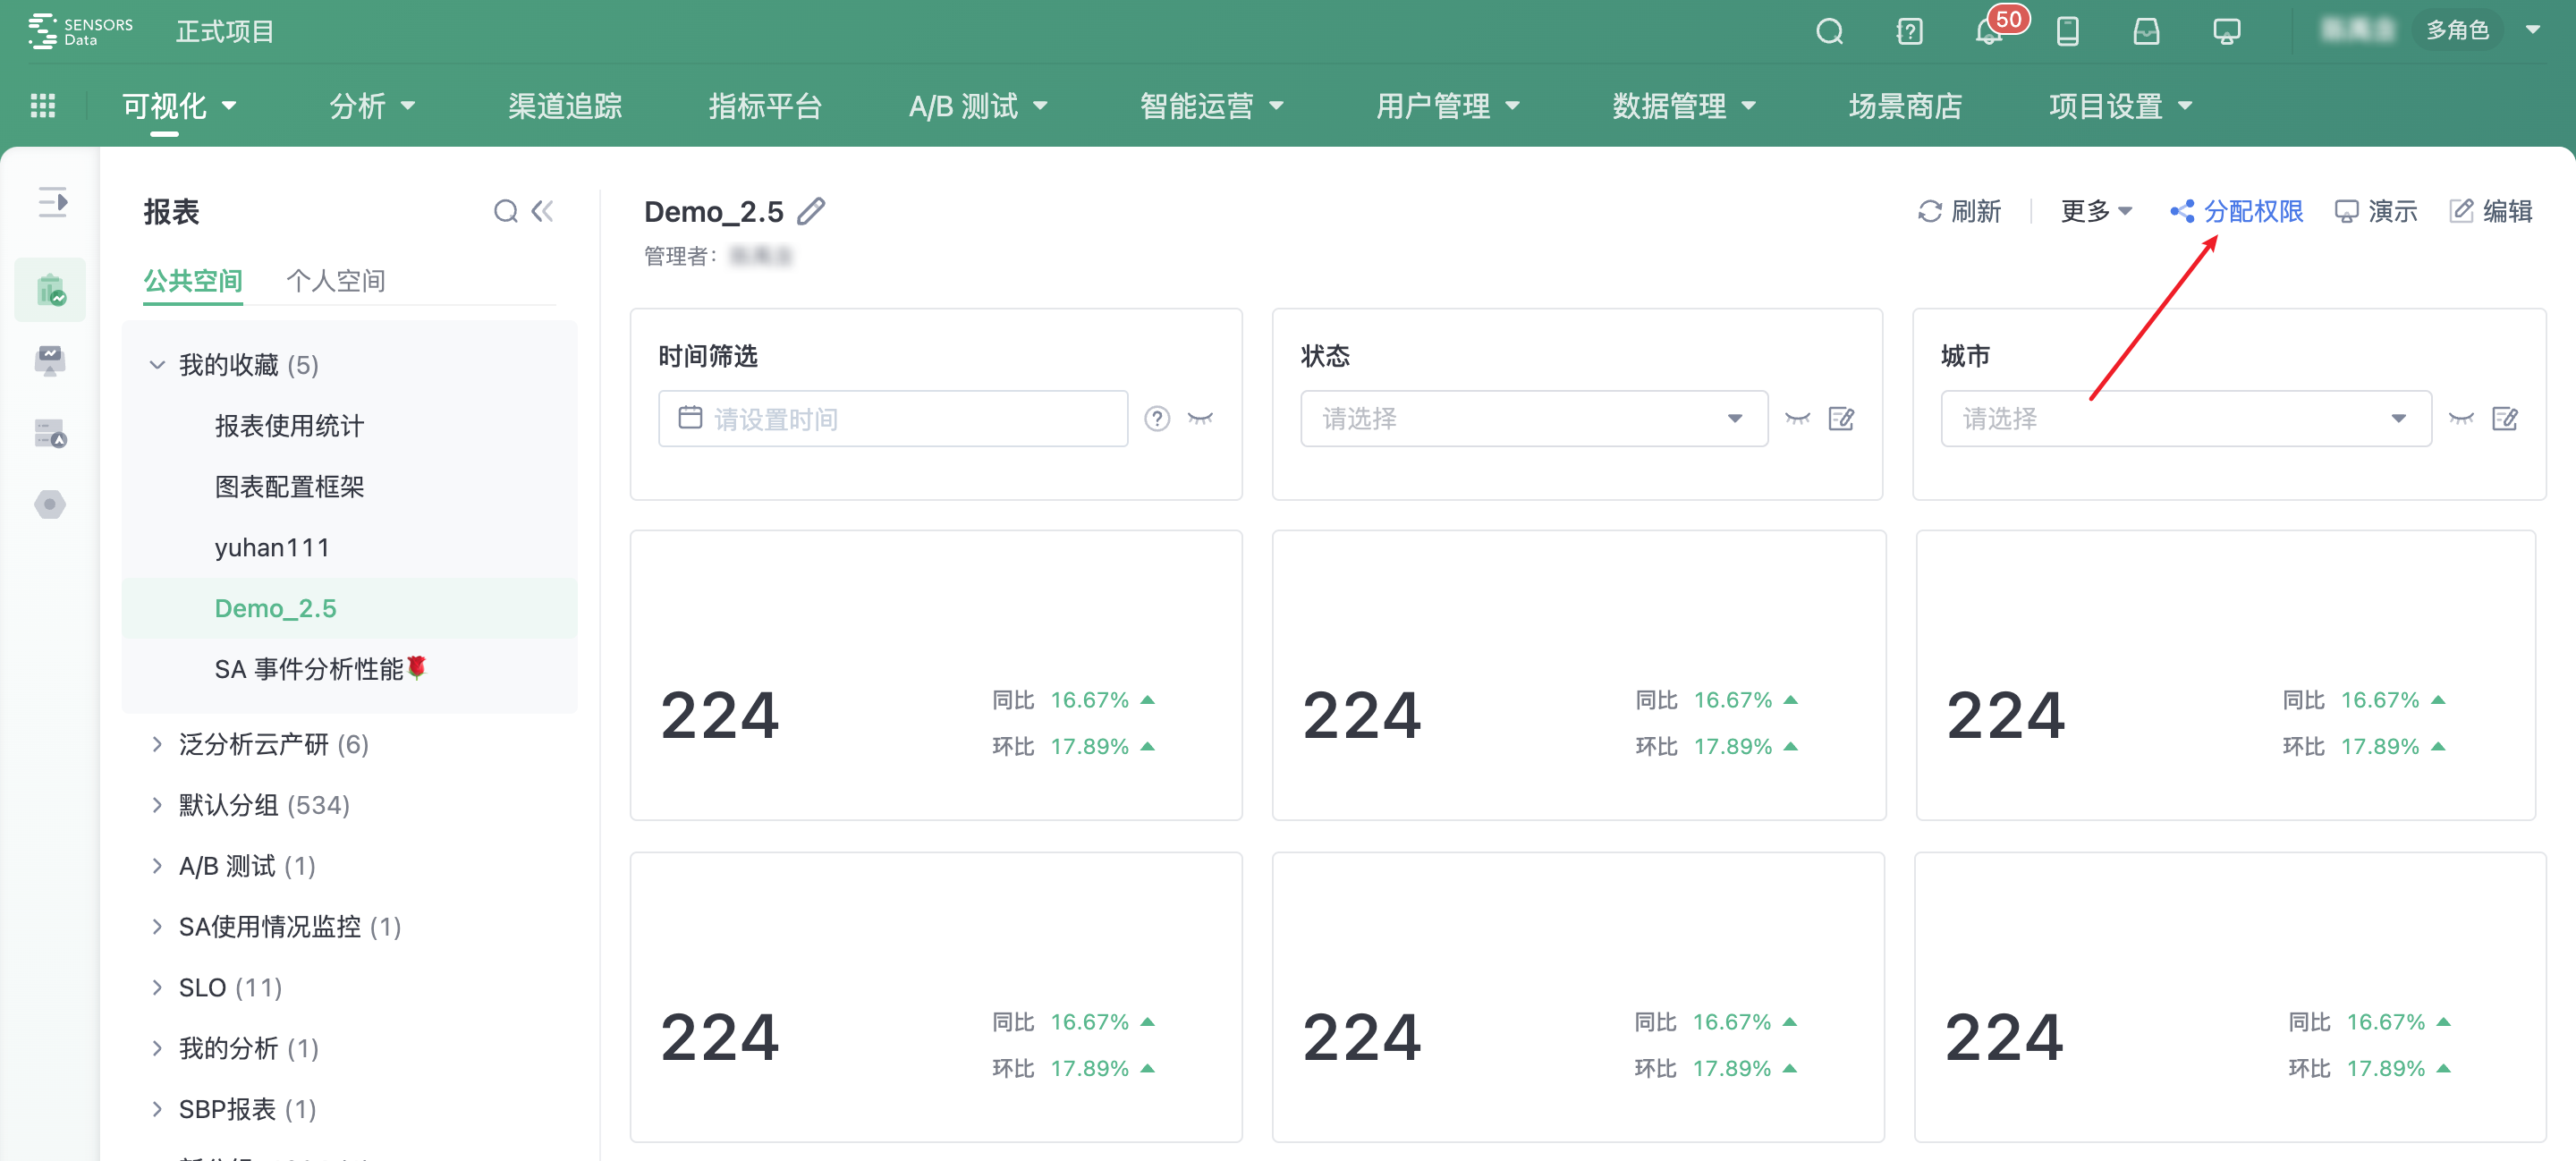Viewport: 2576px width, 1161px height.
Task: Hide the 状态 filter with eye icon
Action: 1797,418
